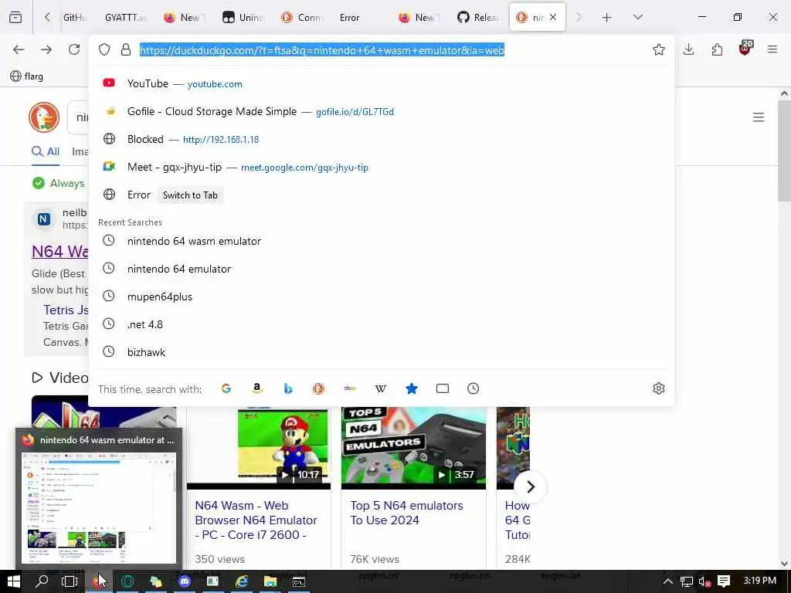Viewport: 791px width, 593px height.
Task: Click Switch to Tab for Error
Action: click(x=190, y=195)
